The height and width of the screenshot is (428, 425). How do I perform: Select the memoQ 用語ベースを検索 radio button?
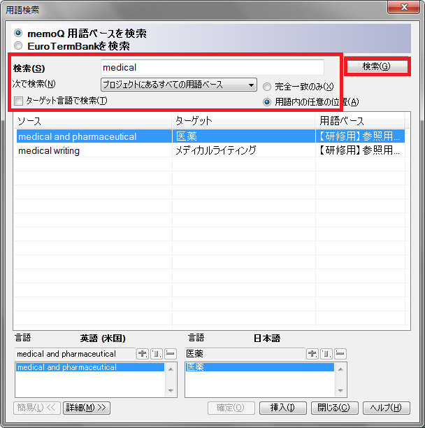[x=18, y=34]
